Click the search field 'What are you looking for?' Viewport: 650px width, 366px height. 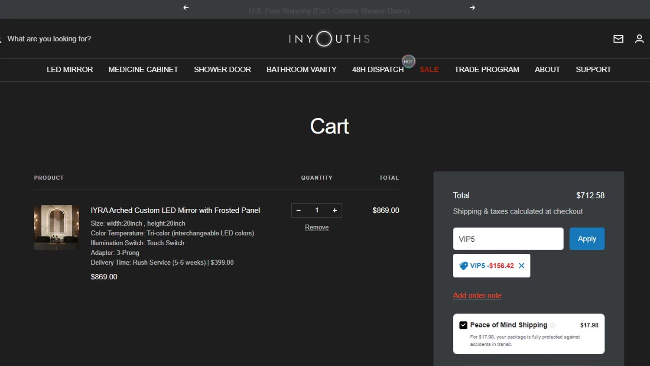[49, 39]
